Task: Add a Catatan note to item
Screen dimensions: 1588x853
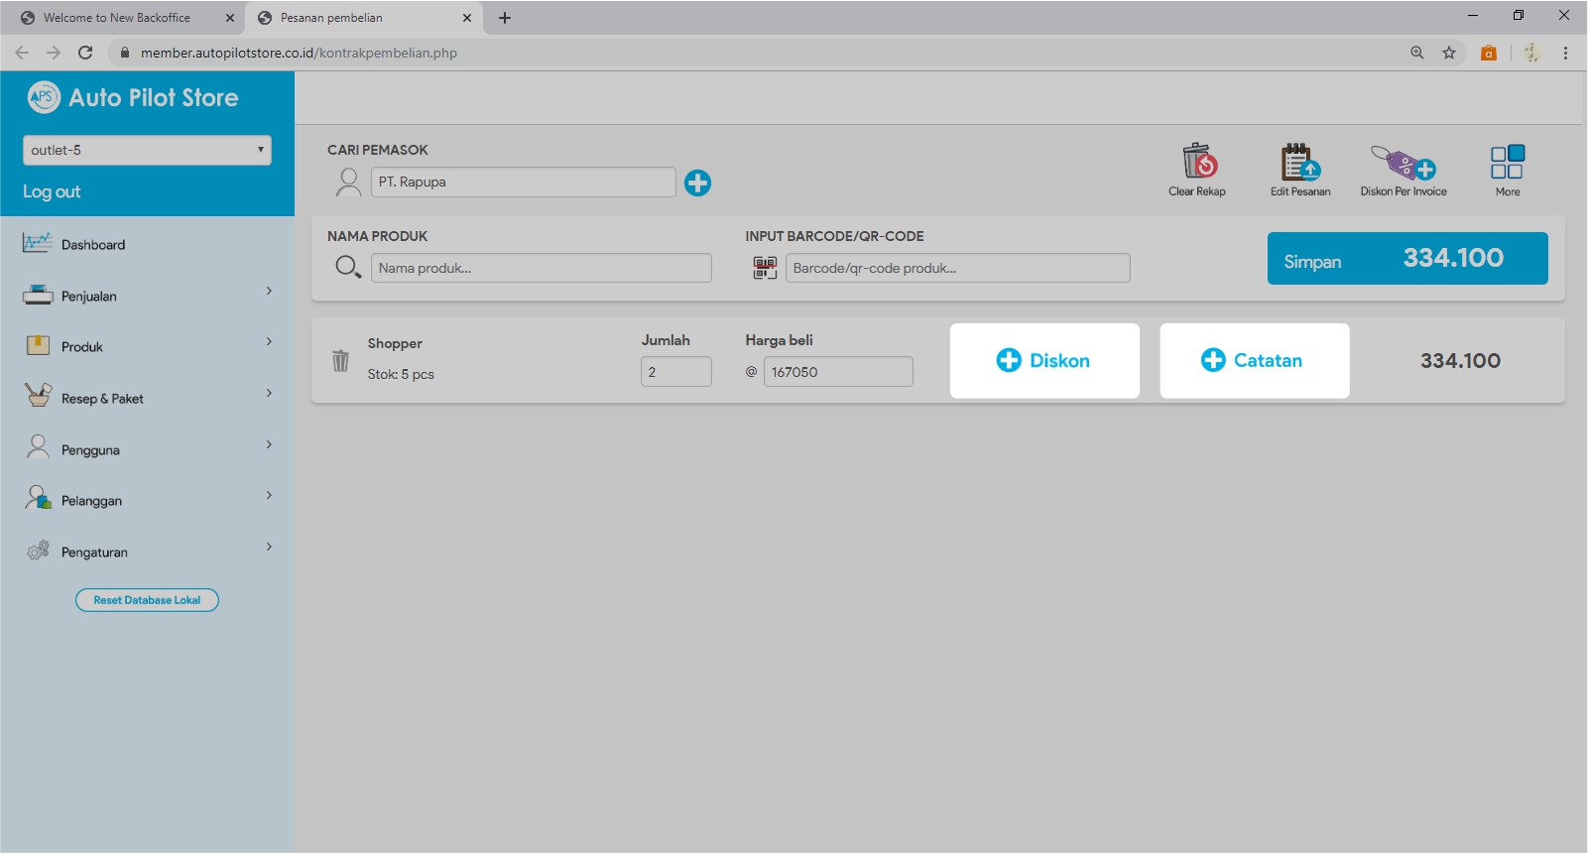Action: click(1254, 361)
